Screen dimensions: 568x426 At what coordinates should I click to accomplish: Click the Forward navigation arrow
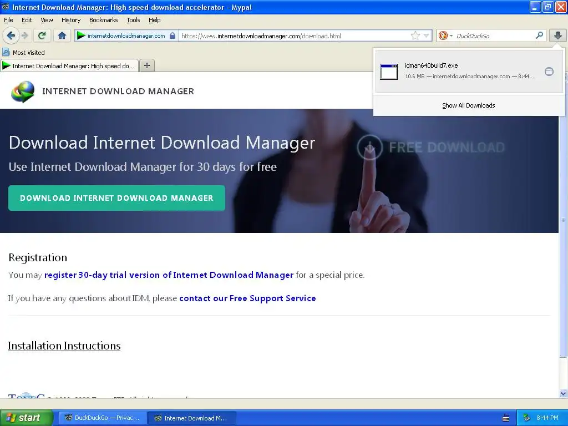tap(24, 35)
